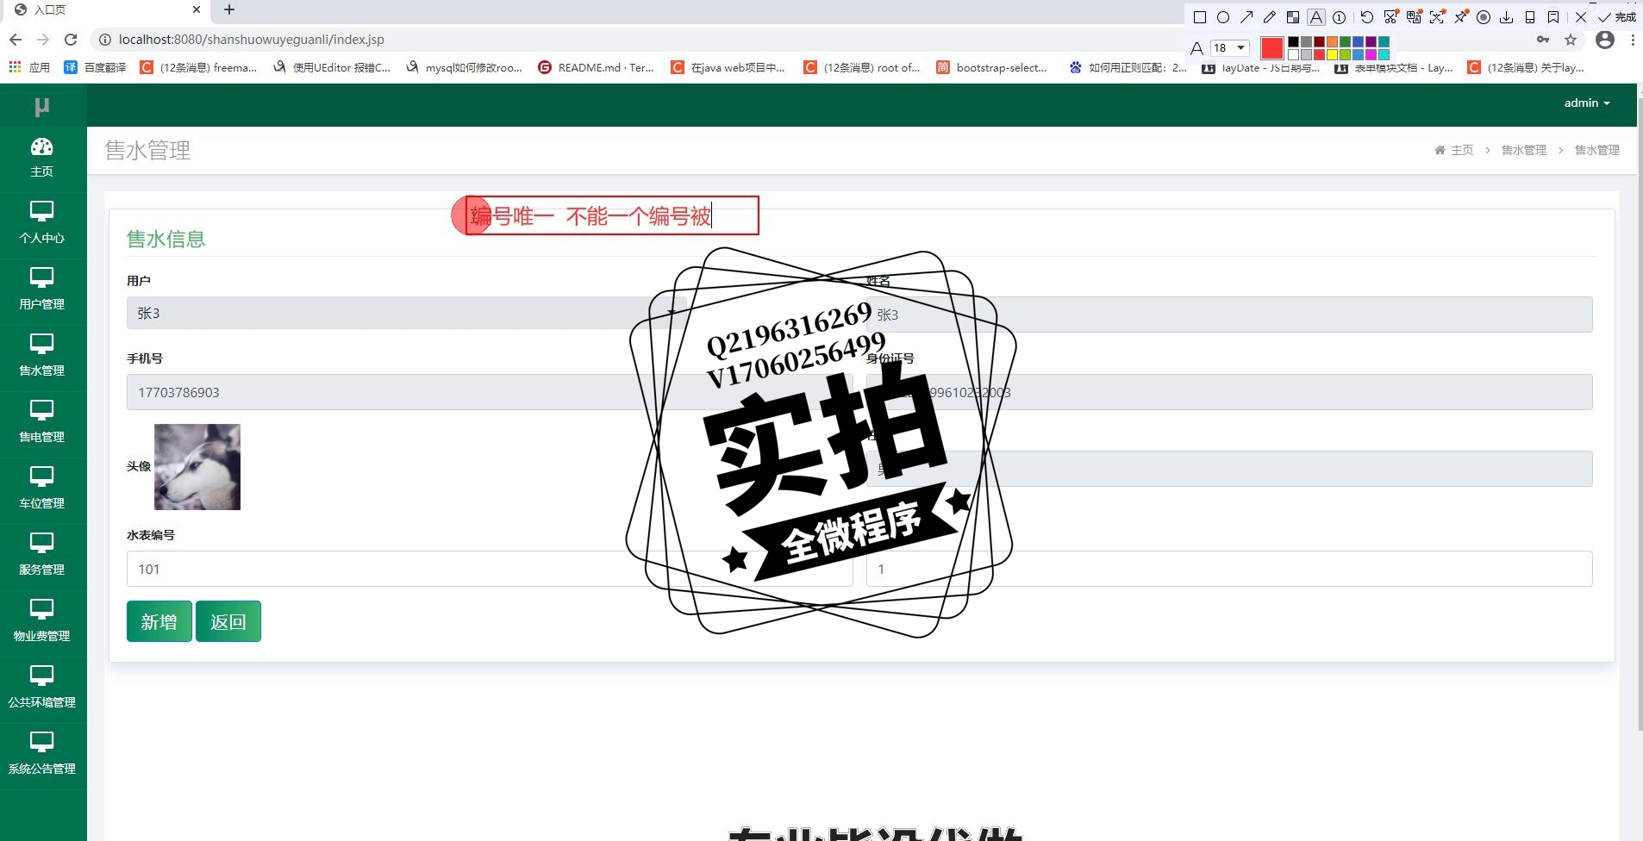1643x841 pixels.
Task: Open 售水管理 in the sidebar
Action: click(x=42, y=356)
